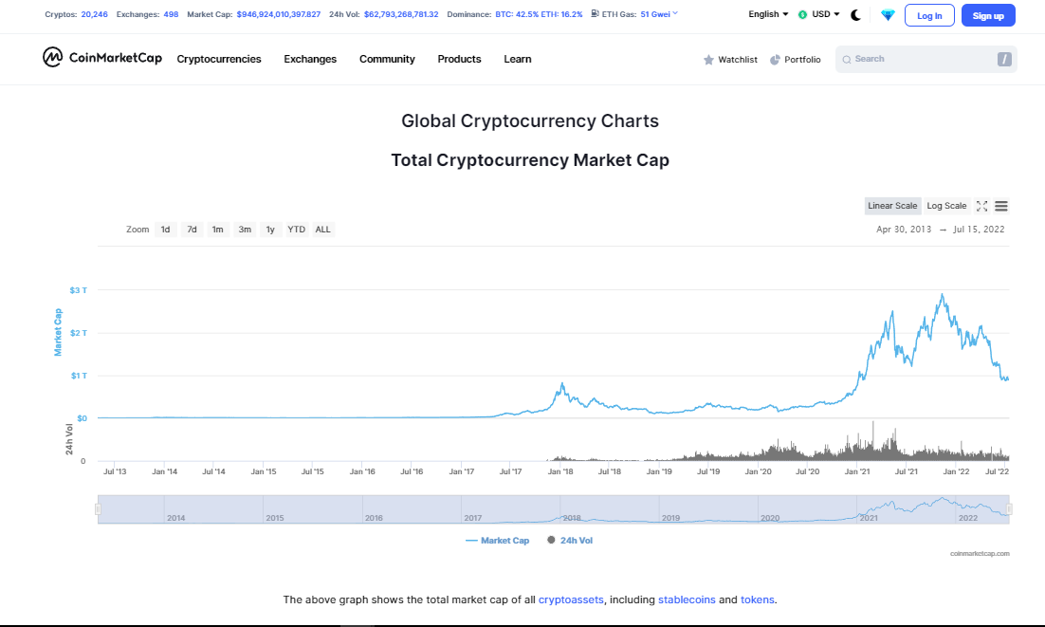Open Watchlist star icon
The height and width of the screenshot is (627, 1045).
coord(708,60)
